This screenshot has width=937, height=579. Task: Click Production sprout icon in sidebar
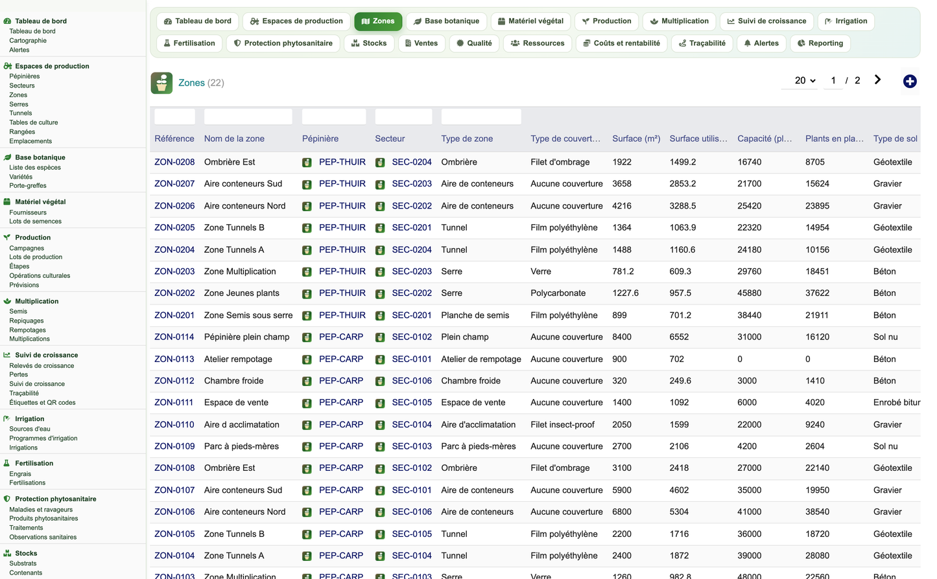click(7, 237)
